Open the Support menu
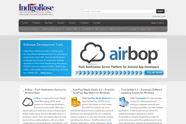The height and width of the screenshot is (124, 186). click(x=61, y=23)
